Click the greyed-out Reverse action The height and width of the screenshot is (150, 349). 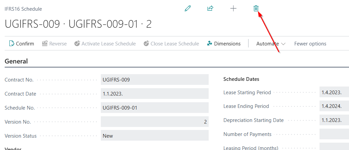[54, 44]
